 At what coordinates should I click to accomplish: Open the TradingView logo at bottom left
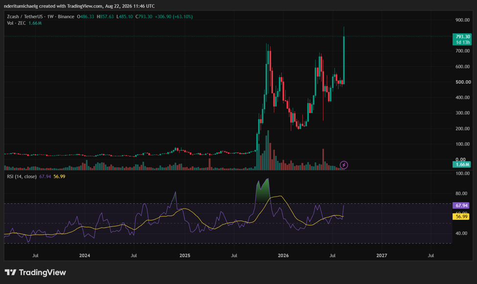click(35, 272)
